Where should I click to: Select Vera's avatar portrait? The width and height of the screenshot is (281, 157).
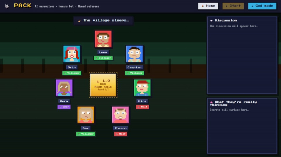click(64, 88)
